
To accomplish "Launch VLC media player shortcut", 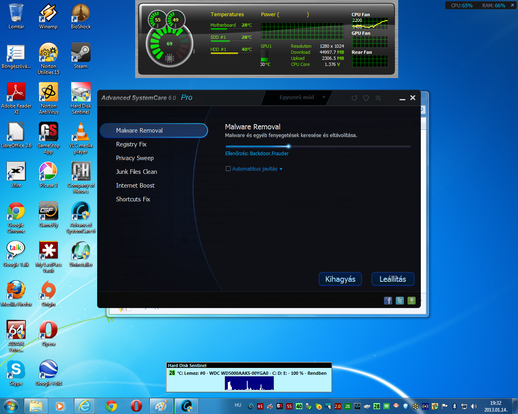I will click(x=81, y=138).
